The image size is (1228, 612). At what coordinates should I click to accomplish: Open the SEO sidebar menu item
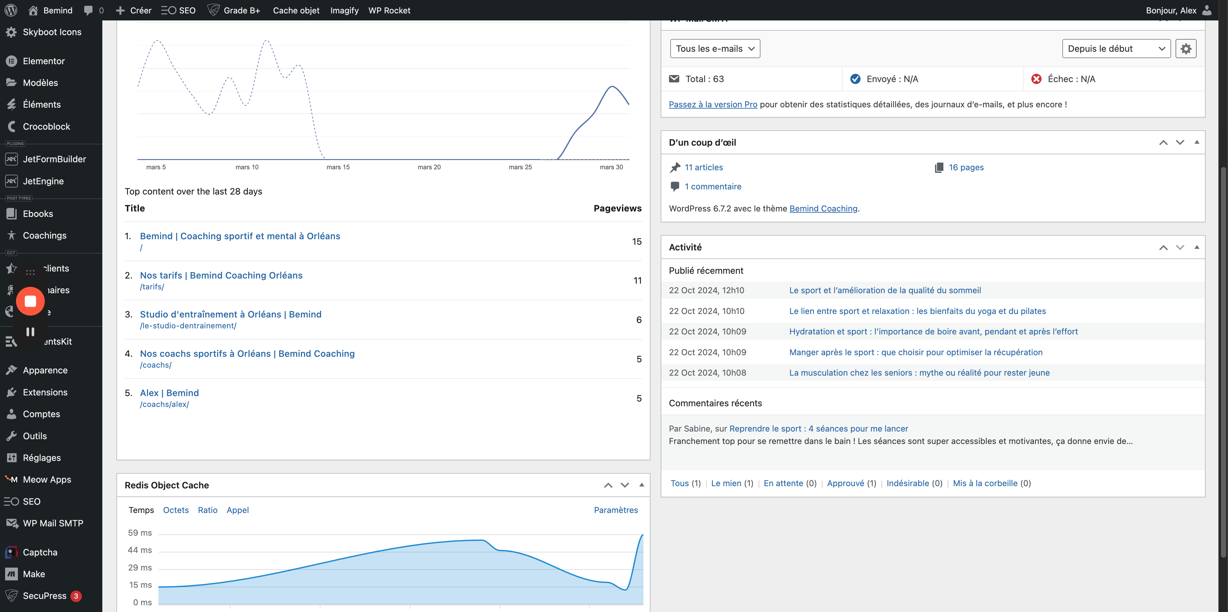[51, 501]
